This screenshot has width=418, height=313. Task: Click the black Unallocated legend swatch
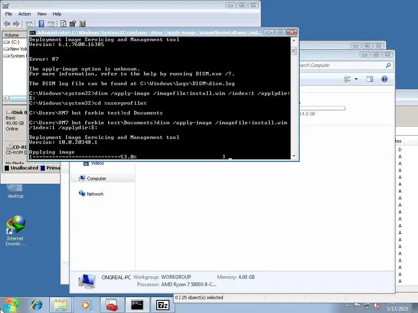[x=7, y=168]
